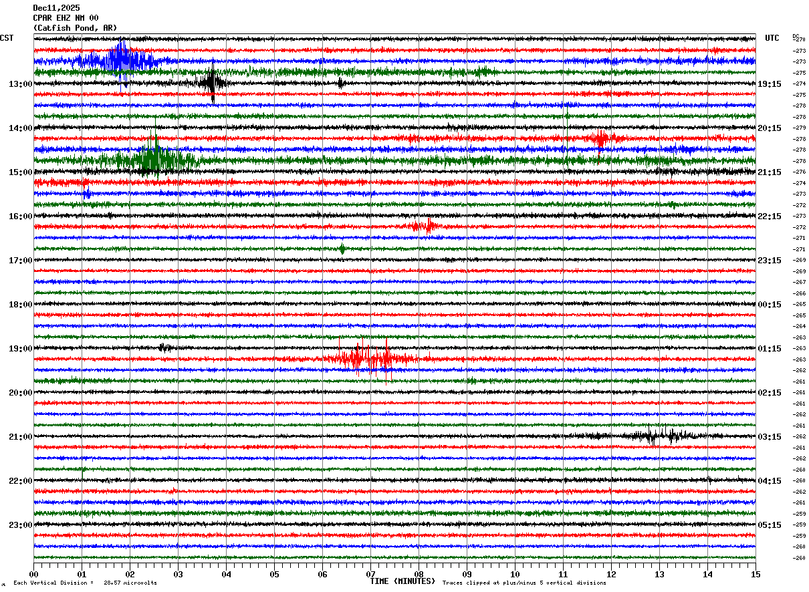Select the 19:00 CST time label
Screen dimensions: 809x592
[x=20, y=349]
